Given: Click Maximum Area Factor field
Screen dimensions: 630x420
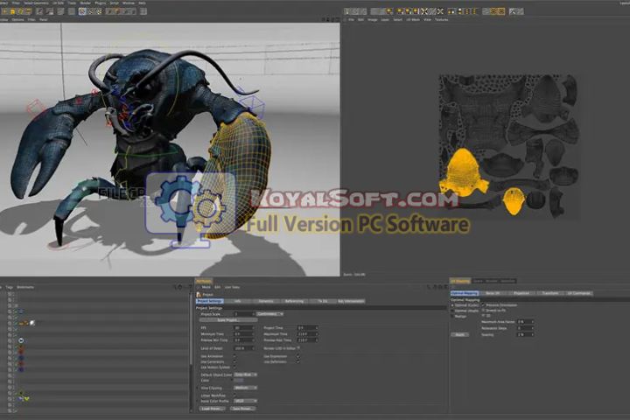Looking at the screenshot, I should (x=526, y=322).
